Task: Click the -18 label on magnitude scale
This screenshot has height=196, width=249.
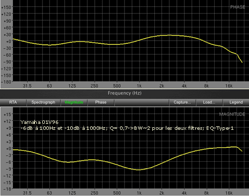Action: 6,189
